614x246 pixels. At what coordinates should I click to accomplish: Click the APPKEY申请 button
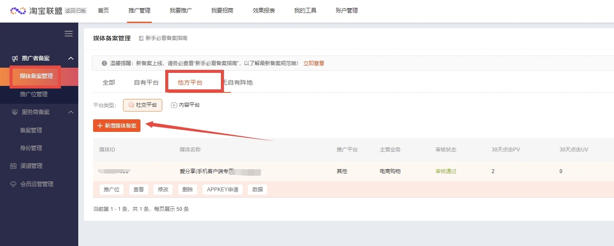(223, 190)
